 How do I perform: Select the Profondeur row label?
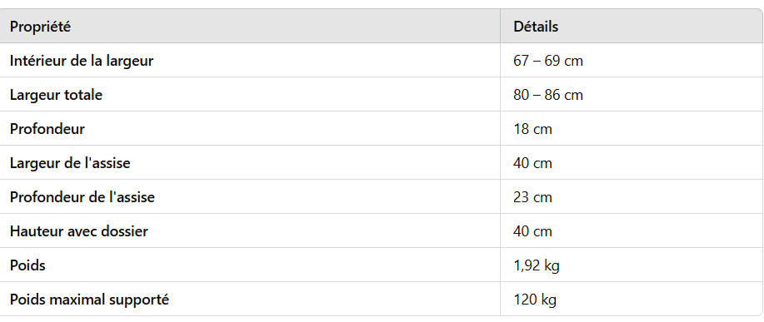[x=47, y=129]
